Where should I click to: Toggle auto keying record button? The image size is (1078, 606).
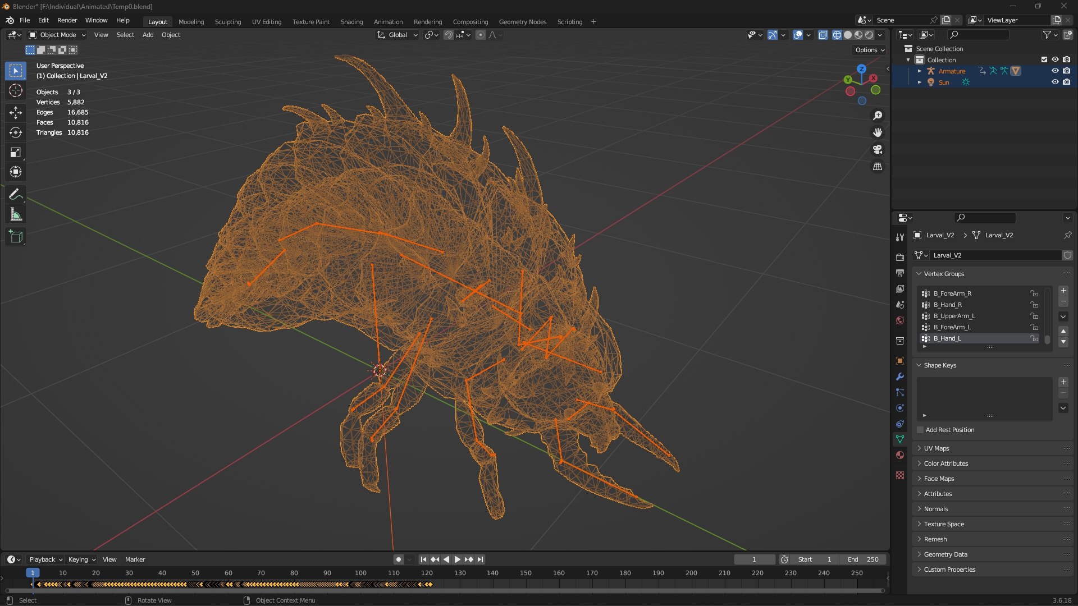click(398, 559)
